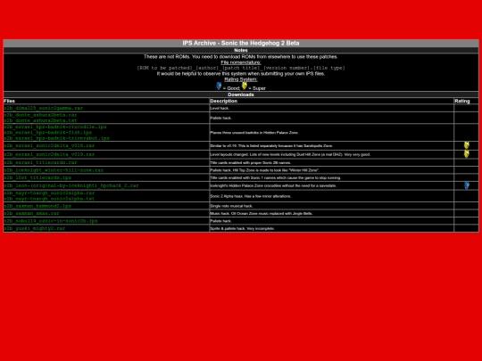Download the hpz-badnik-crocodile.ips patch
Image resolution: width=482 pixels, height=361 pixels.
point(55,127)
